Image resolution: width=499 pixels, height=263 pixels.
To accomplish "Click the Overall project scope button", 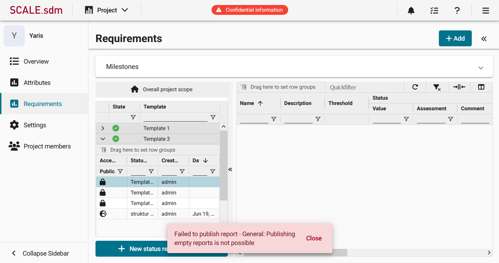I will 162,89.
